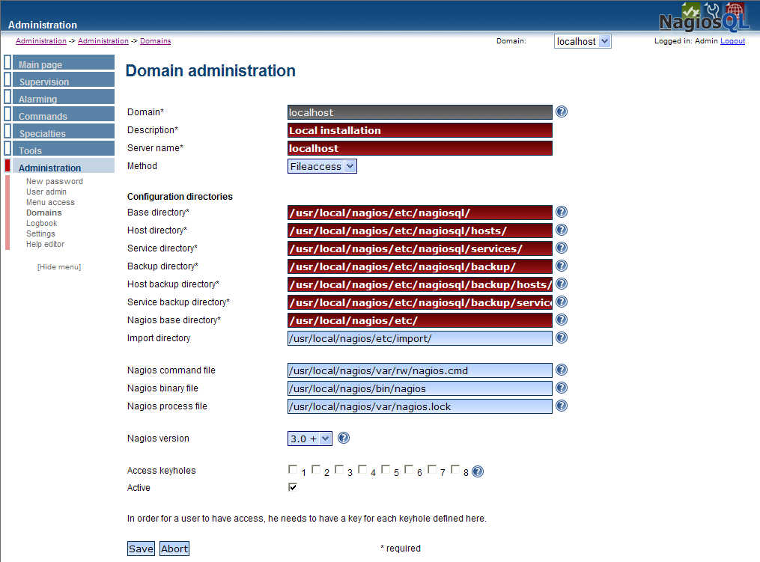Click help icon beside Base directory
The height and width of the screenshot is (562, 760).
pos(562,213)
